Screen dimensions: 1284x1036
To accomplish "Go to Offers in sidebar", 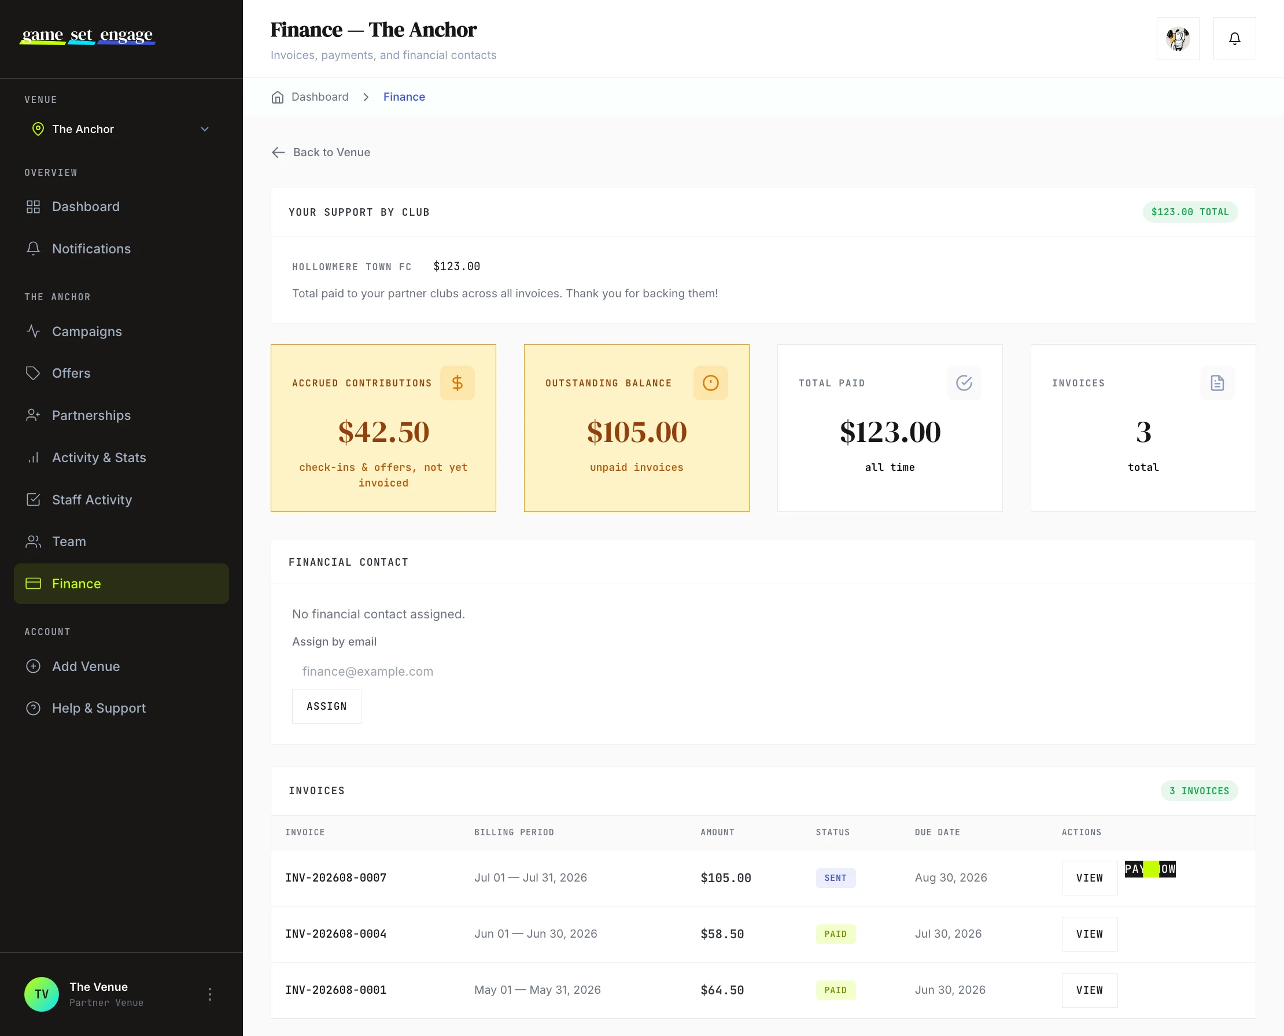I will pos(121,373).
